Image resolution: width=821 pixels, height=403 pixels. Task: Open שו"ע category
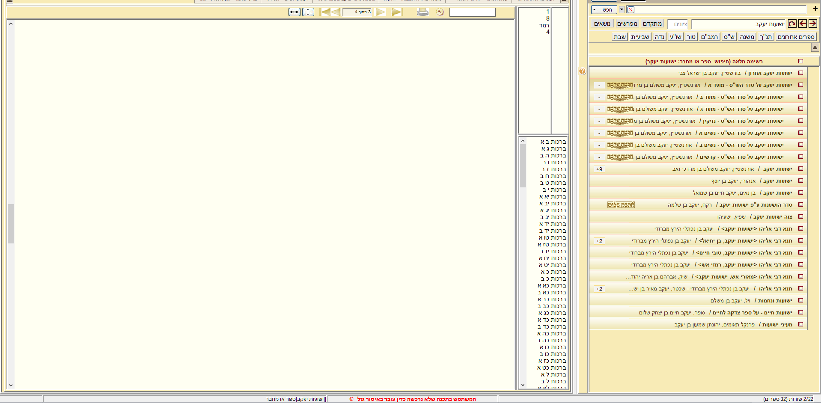coord(675,37)
